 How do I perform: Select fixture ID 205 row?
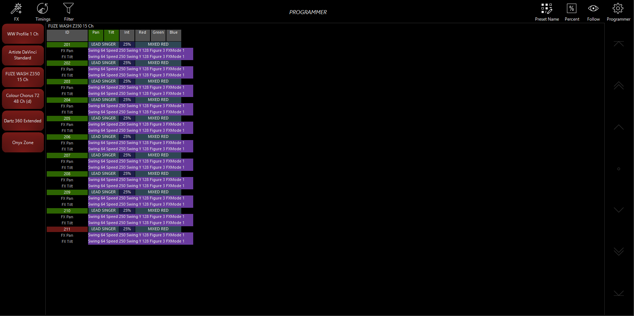(x=67, y=118)
